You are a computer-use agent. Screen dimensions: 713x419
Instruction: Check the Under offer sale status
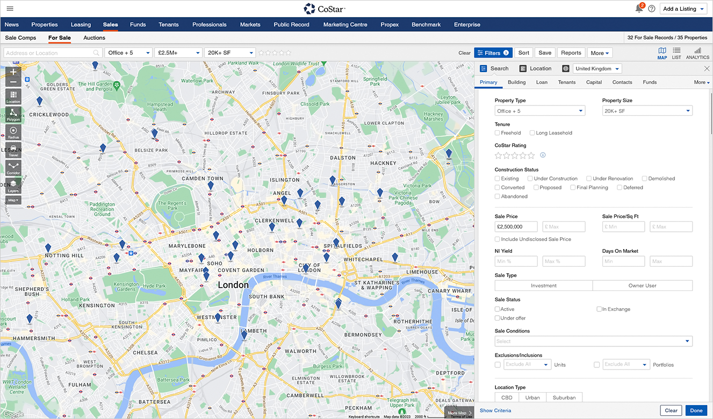[498, 318]
